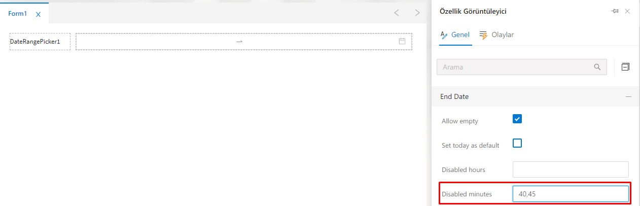Collapse the End Date section
Viewport: 640px width, 206px height.
pos(629,96)
